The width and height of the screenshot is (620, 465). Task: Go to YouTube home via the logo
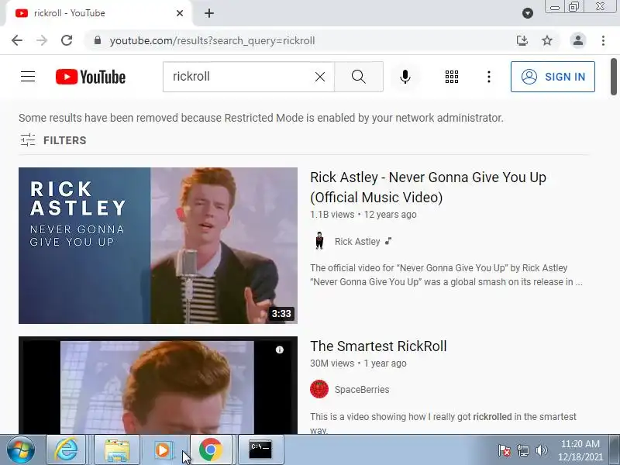click(91, 77)
